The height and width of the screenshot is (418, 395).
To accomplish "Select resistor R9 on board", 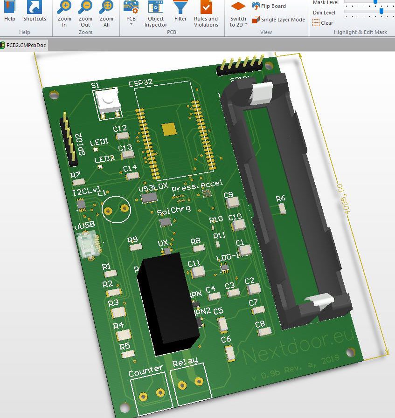I will tap(136, 247).
